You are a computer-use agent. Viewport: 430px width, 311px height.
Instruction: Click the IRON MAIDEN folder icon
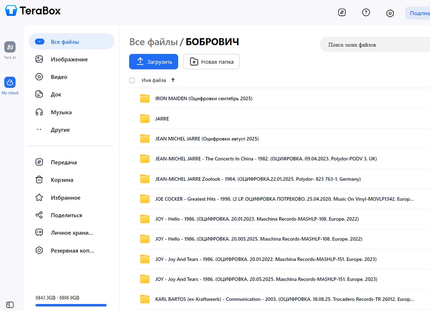[145, 98]
